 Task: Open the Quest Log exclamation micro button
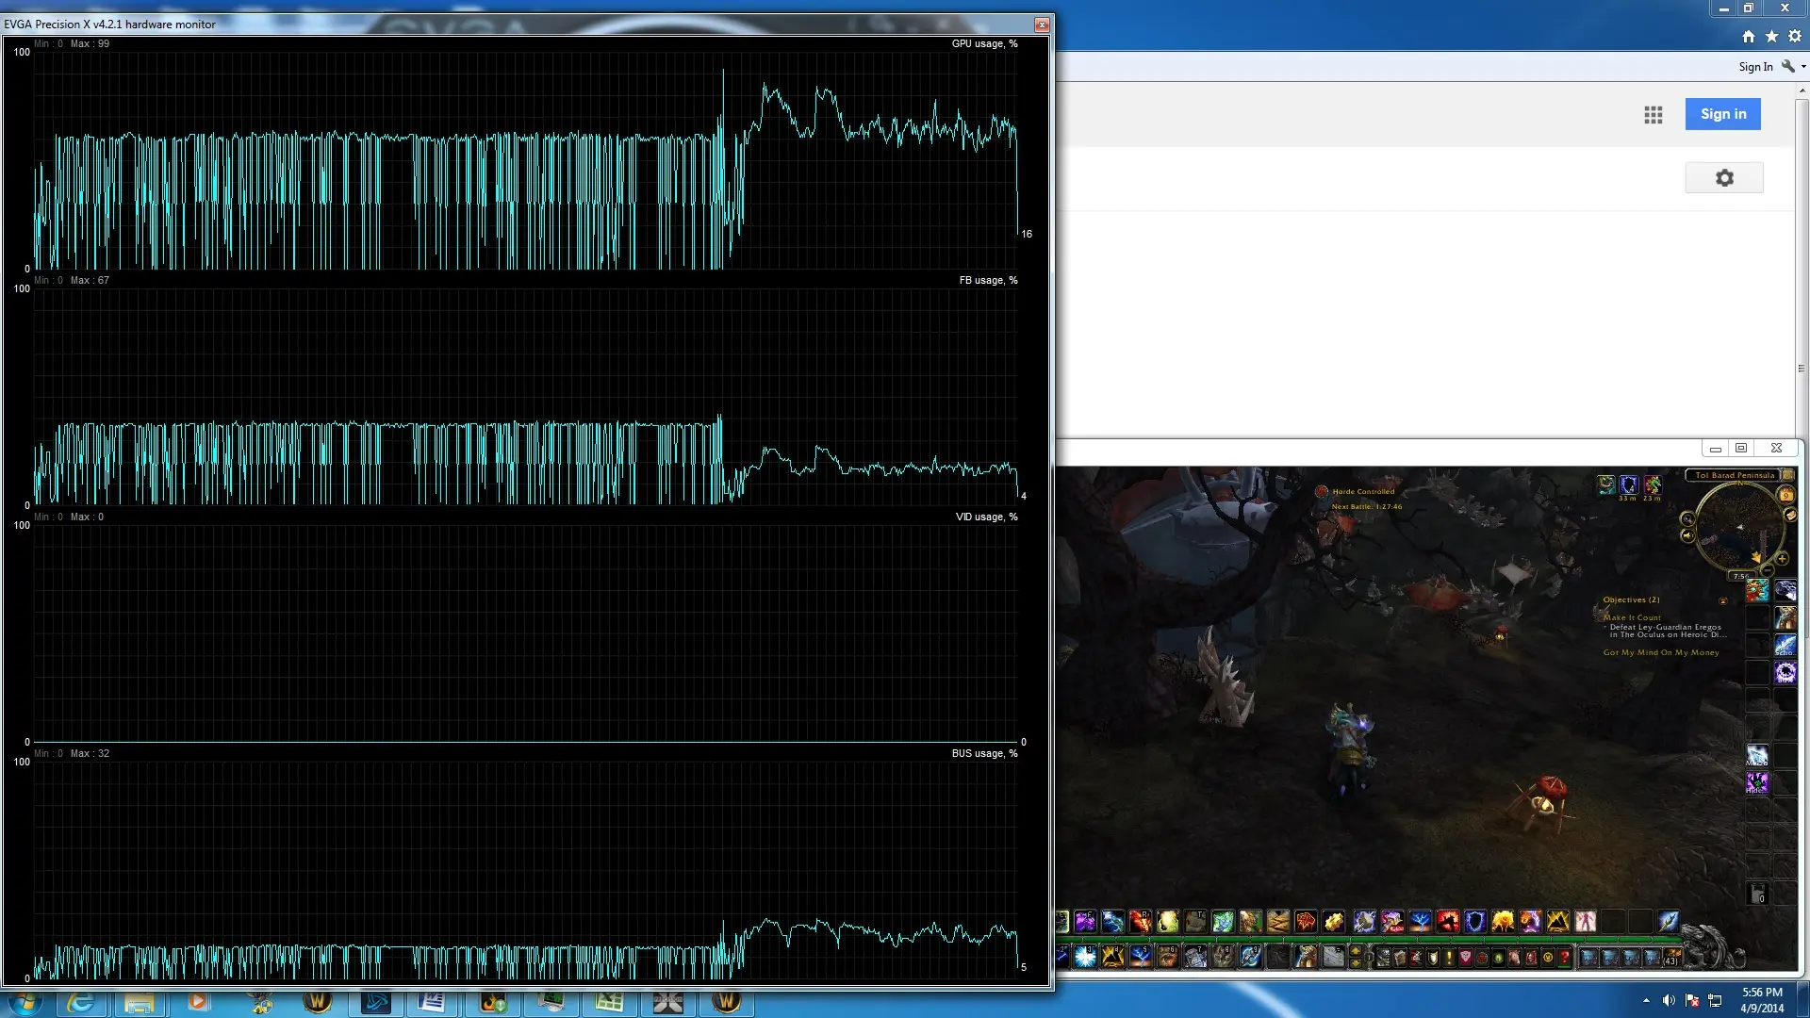coord(1449,958)
